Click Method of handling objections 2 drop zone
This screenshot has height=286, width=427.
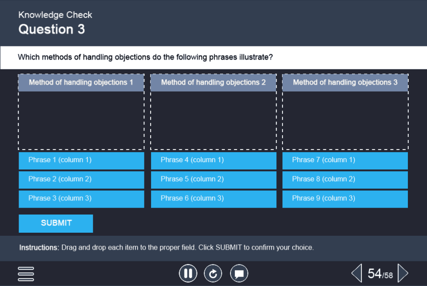213,120
